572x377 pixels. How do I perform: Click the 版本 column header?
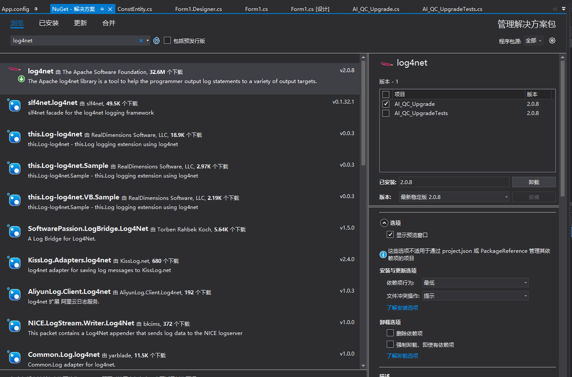coord(538,94)
